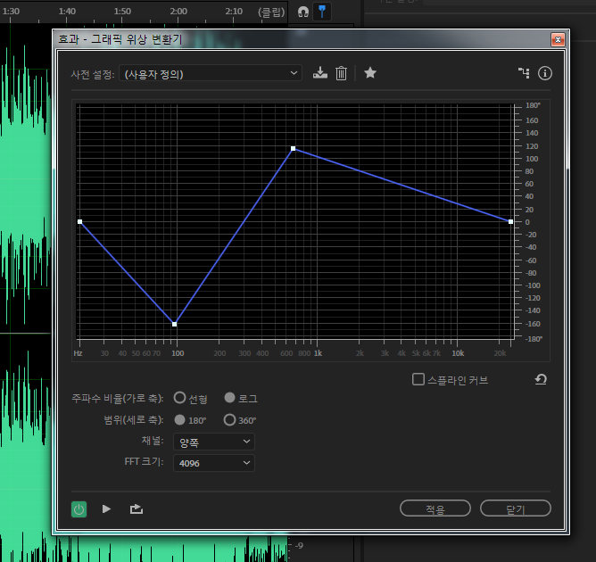
Task: Select graph control point near 700 Hz peak
Action: coord(293,149)
